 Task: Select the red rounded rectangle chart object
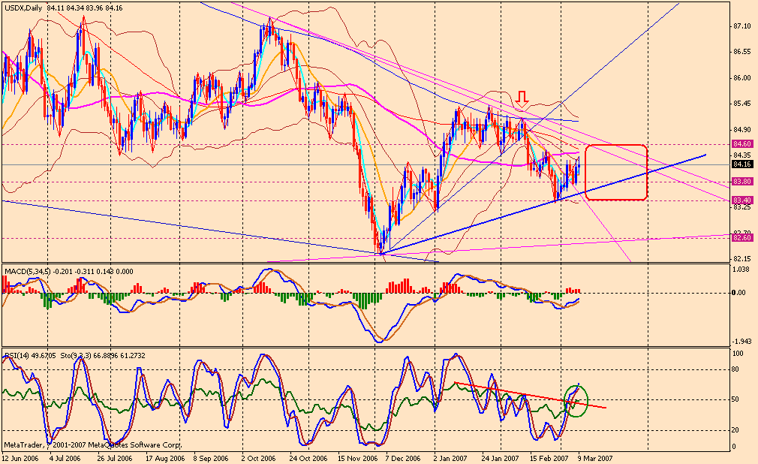616,172
